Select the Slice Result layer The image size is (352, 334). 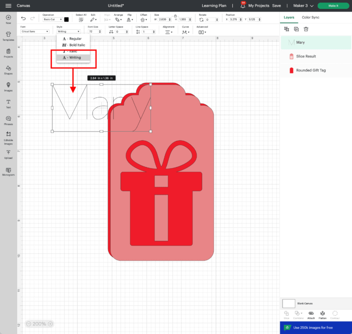(x=313, y=56)
